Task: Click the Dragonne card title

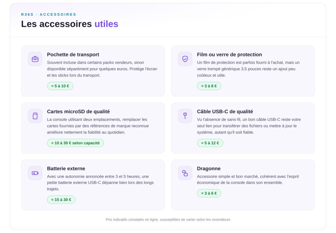Action: coord(209,169)
